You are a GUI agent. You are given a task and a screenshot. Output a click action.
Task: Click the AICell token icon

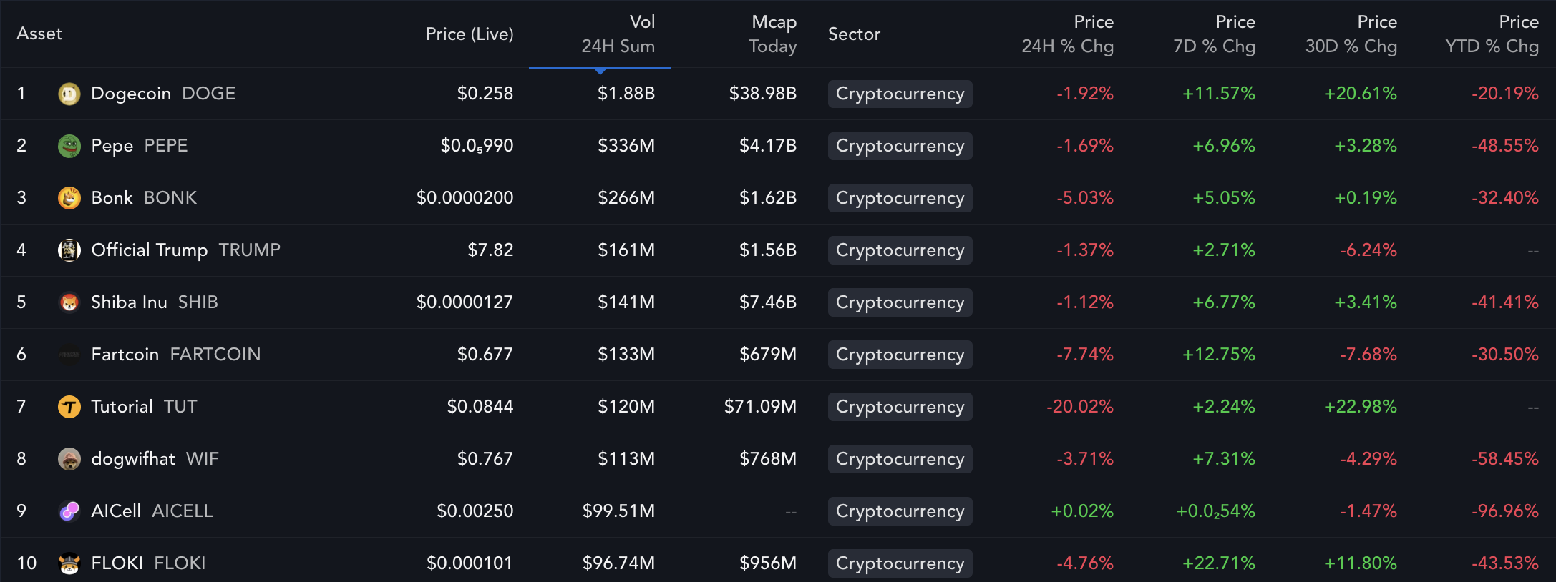point(69,511)
